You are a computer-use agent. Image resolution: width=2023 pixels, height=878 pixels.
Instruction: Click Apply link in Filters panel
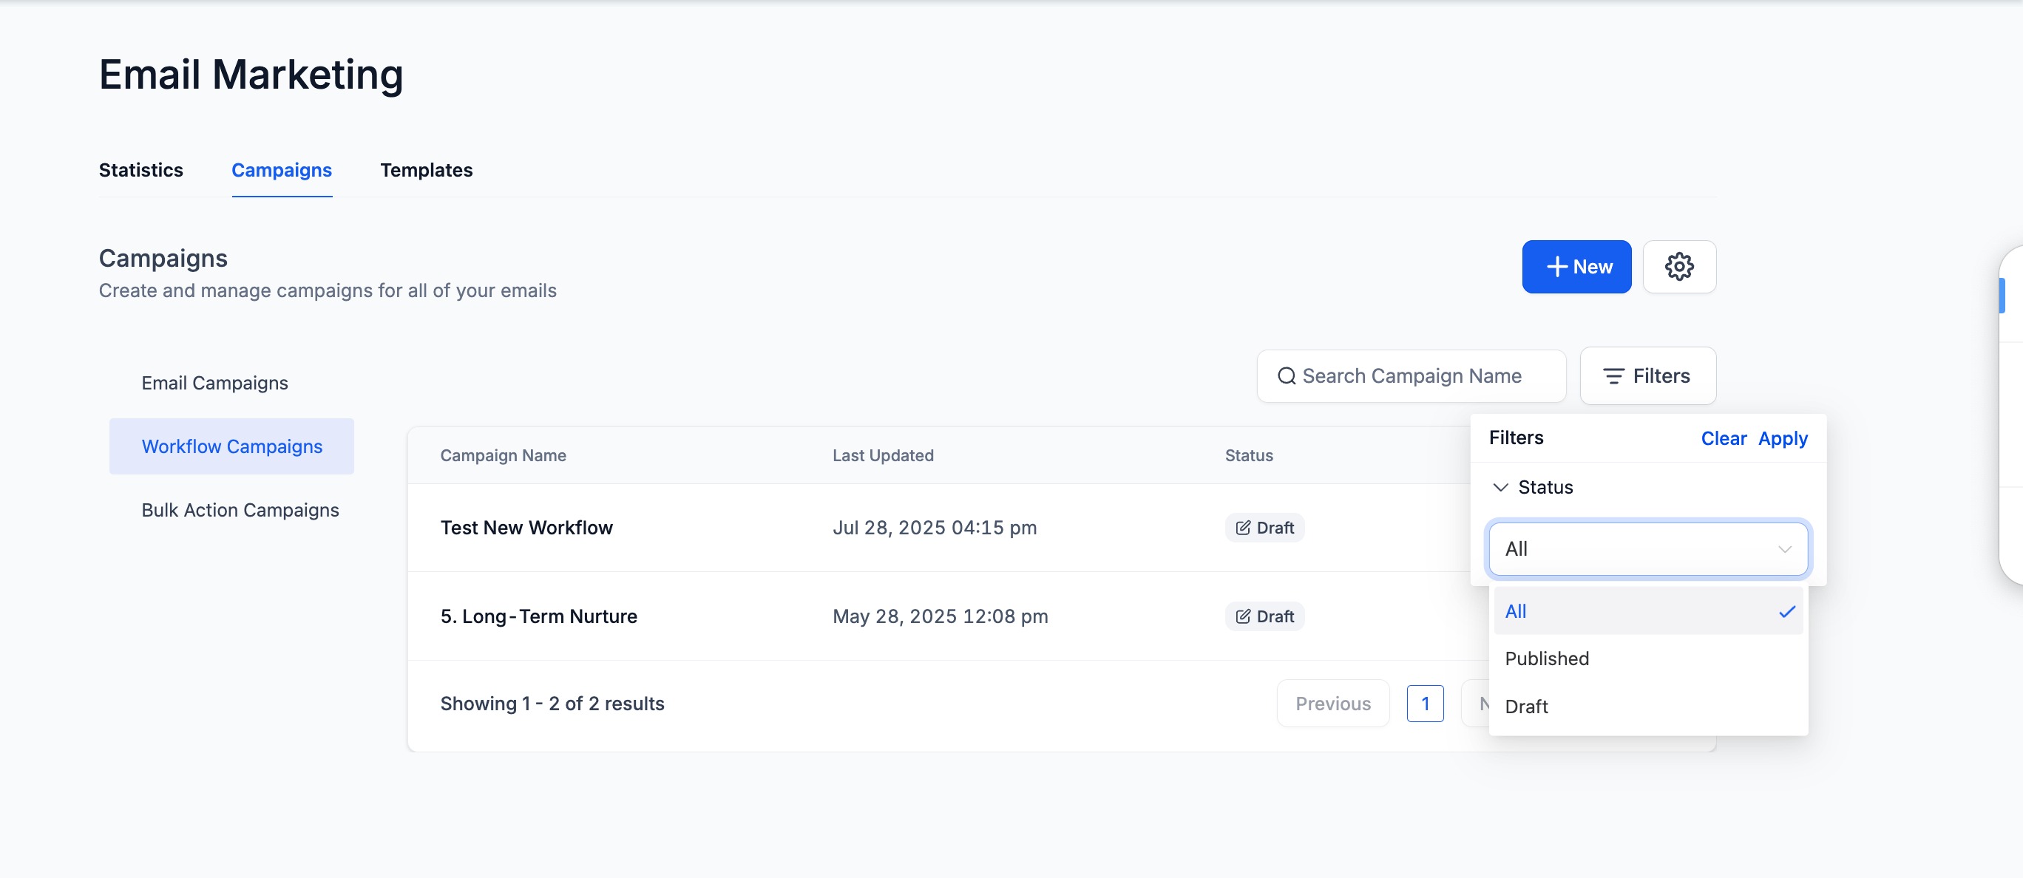pyautogui.click(x=1782, y=438)
